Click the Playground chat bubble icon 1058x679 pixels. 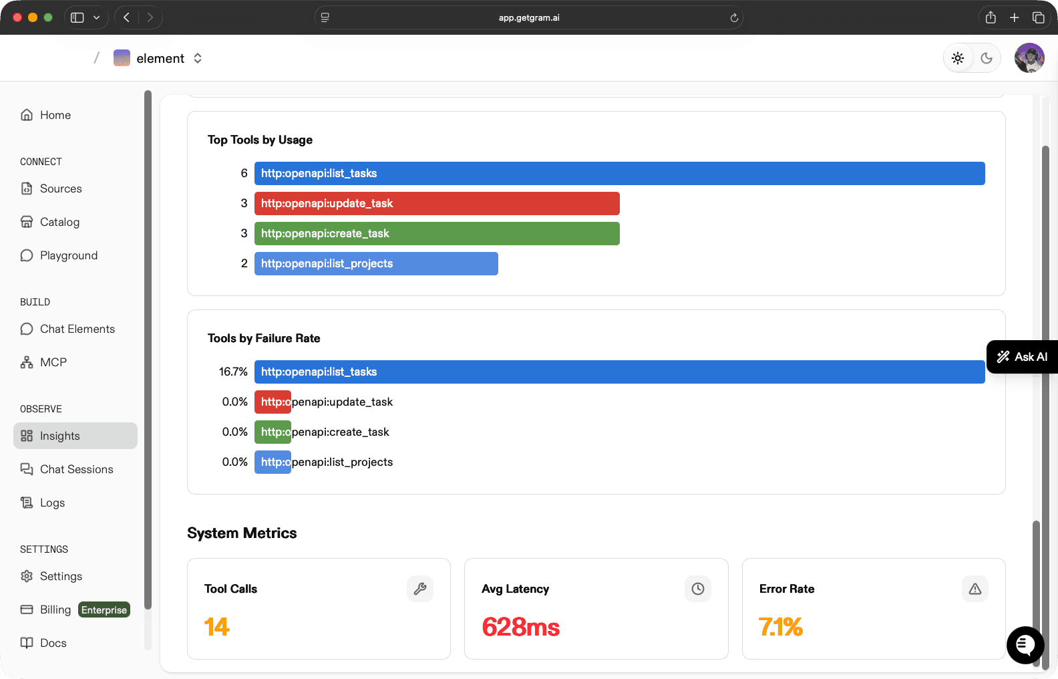[27, 255]
